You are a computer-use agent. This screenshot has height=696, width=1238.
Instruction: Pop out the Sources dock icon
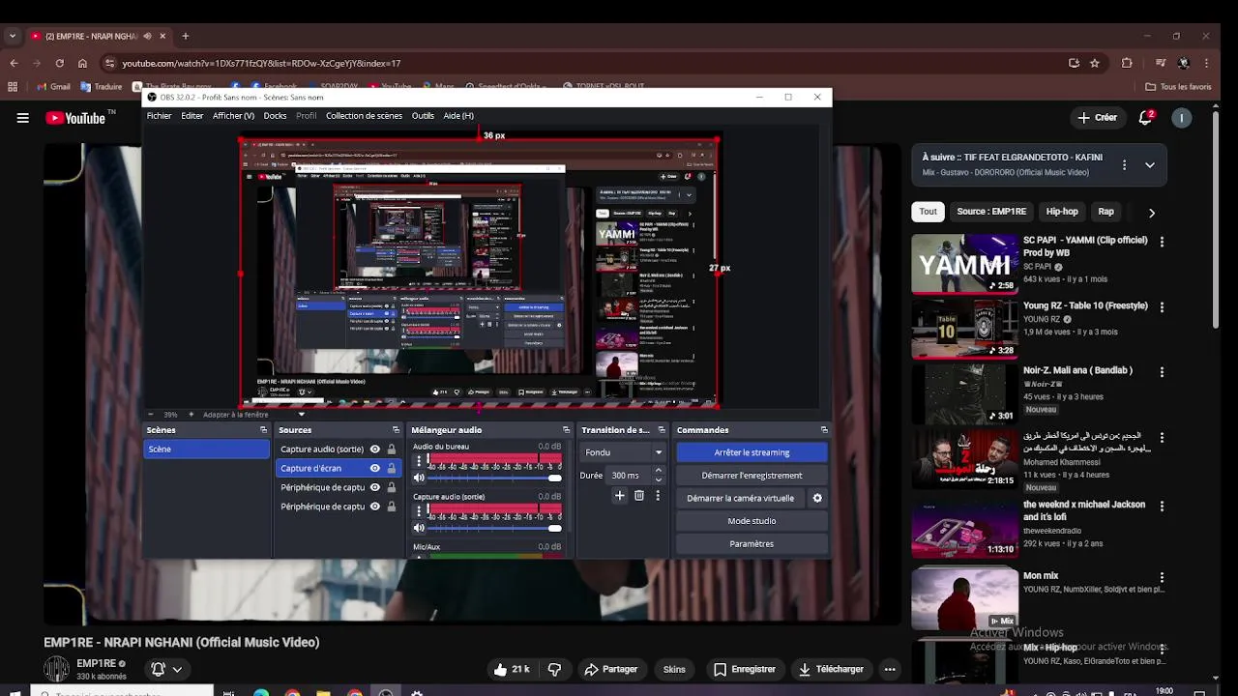396,430
